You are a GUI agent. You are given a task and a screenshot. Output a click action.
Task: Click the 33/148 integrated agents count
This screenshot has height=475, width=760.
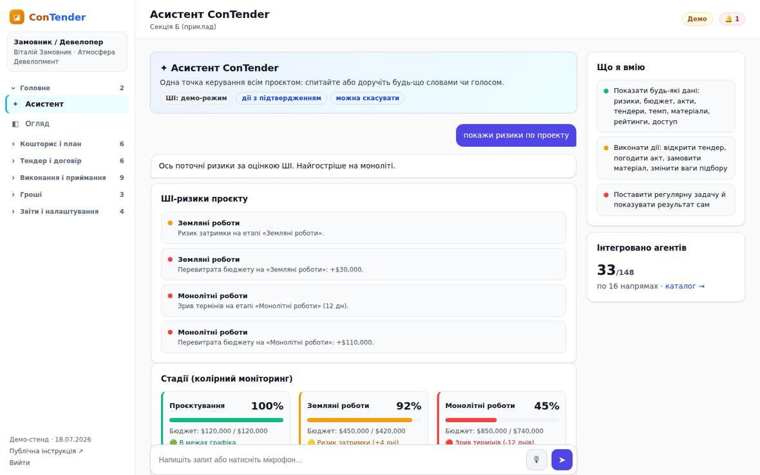point(616,270)
